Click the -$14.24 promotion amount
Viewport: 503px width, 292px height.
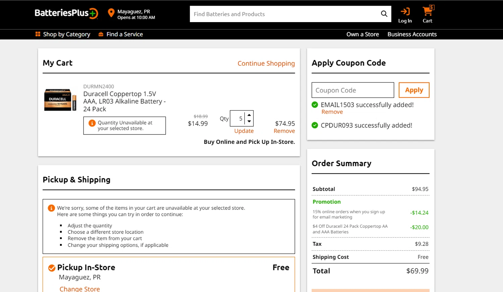(419, 213)
